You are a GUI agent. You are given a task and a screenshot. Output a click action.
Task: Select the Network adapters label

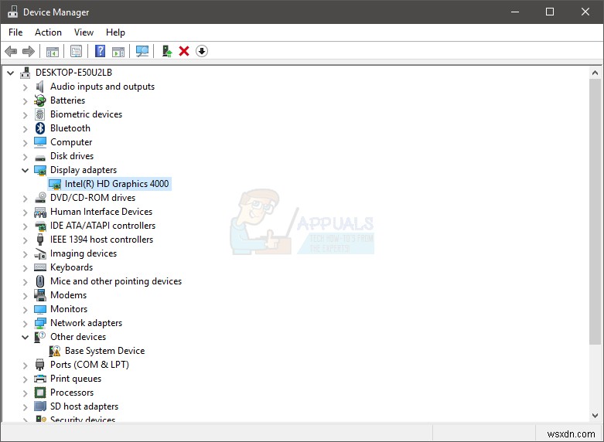[x=87, y=323]
